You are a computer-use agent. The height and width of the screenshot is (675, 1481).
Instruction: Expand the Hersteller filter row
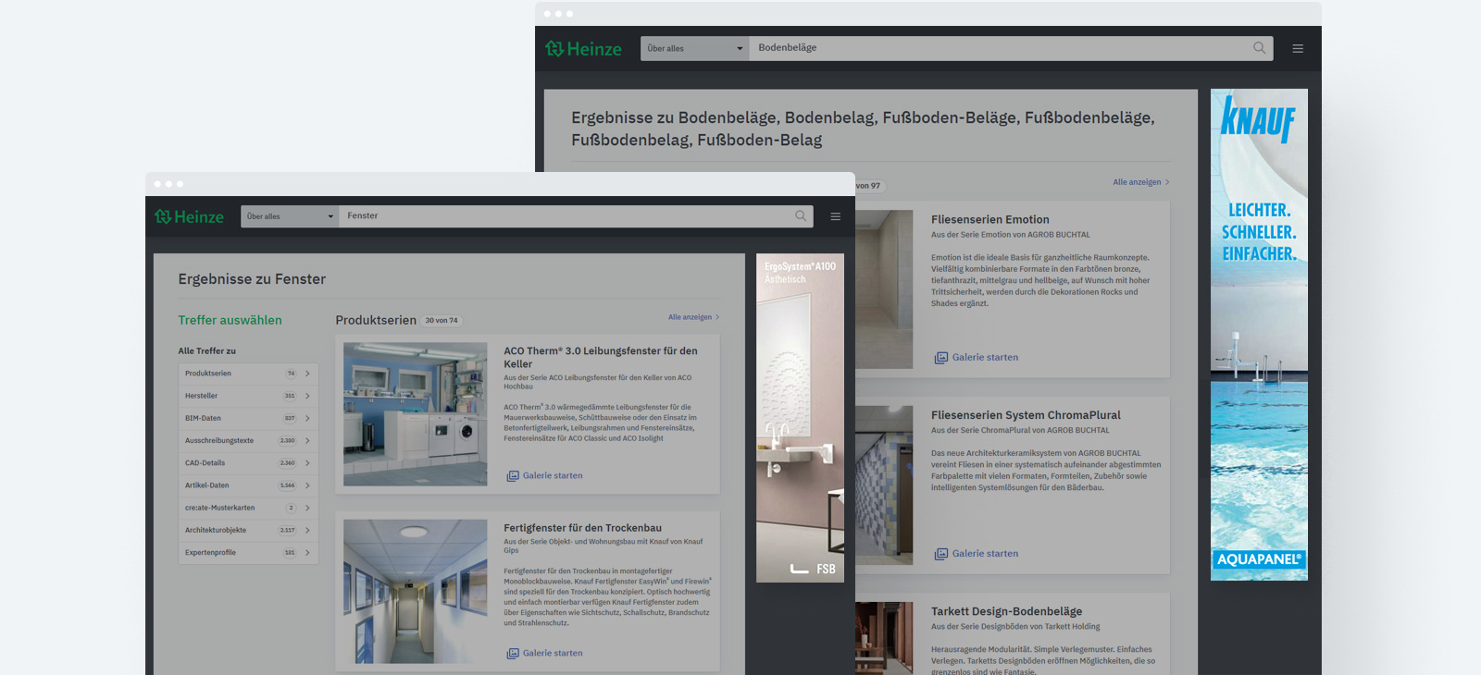tap(248, 396)
